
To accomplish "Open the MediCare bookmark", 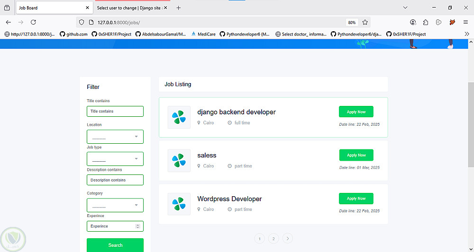I will point(203,34).
